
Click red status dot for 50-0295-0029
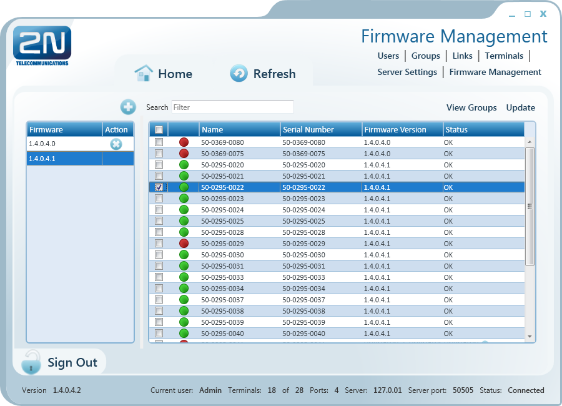tap(184, 244)
